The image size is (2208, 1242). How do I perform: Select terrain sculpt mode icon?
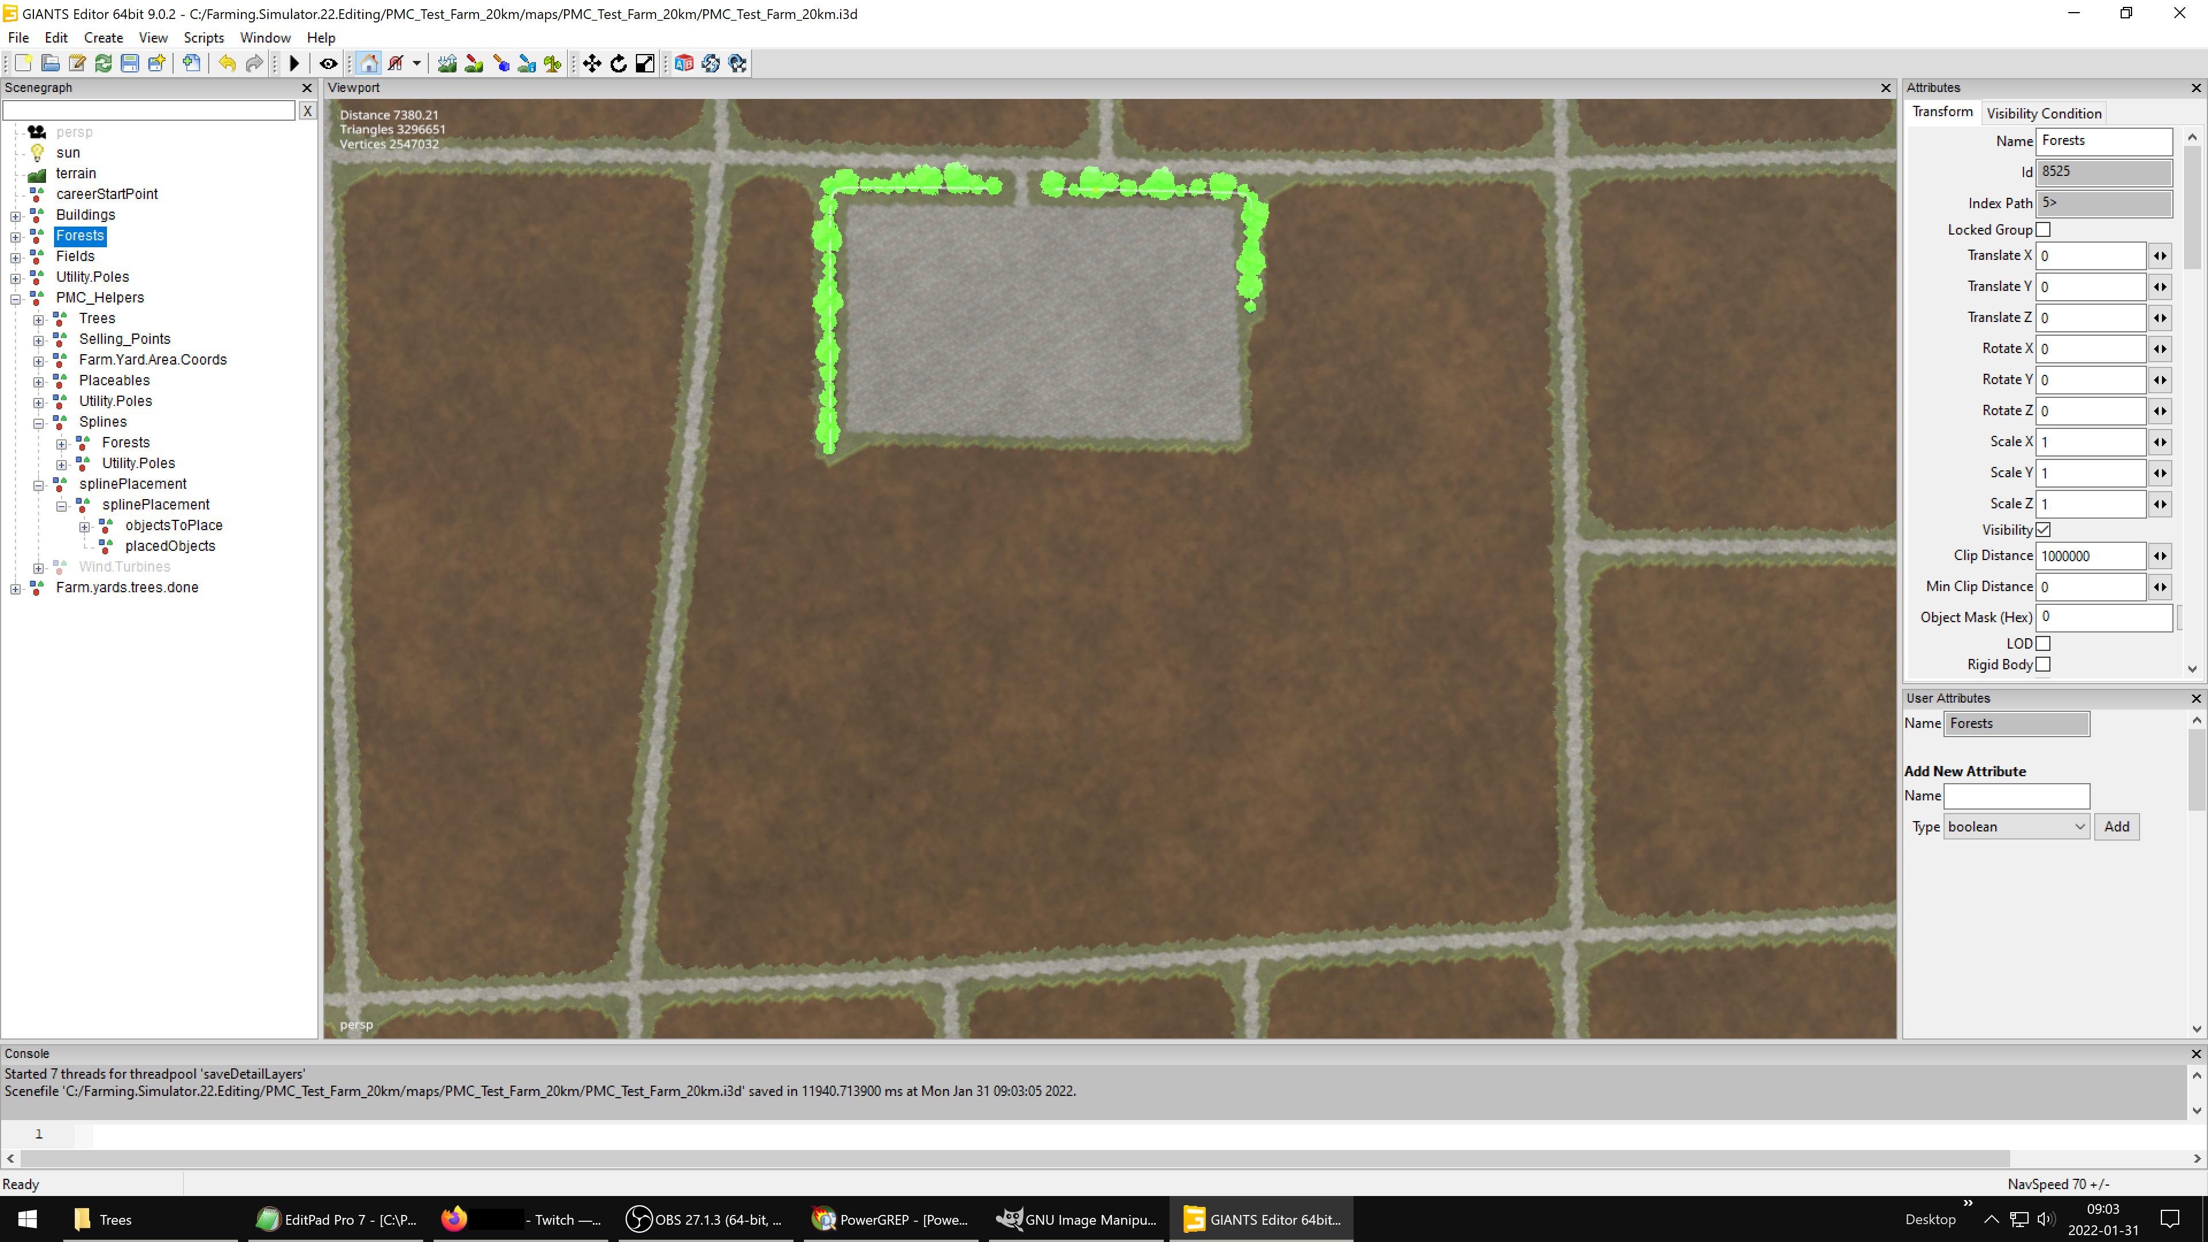point(447,63)
